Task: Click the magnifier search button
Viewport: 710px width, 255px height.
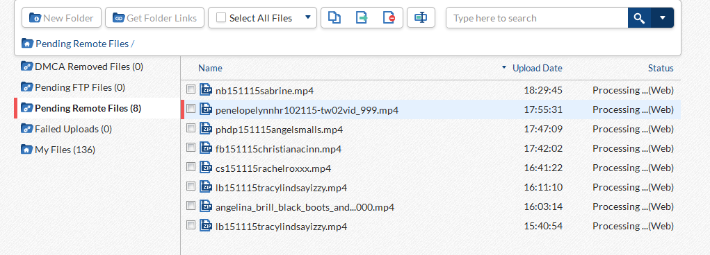Action: [639, 18]
